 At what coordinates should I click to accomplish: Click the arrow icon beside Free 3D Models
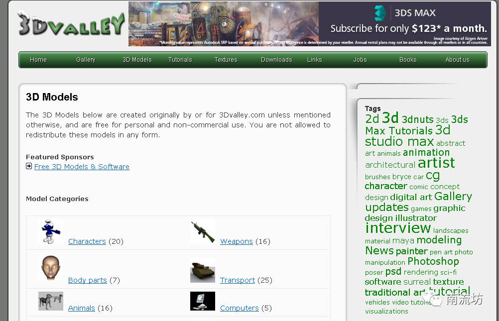[x=29, y=166]
